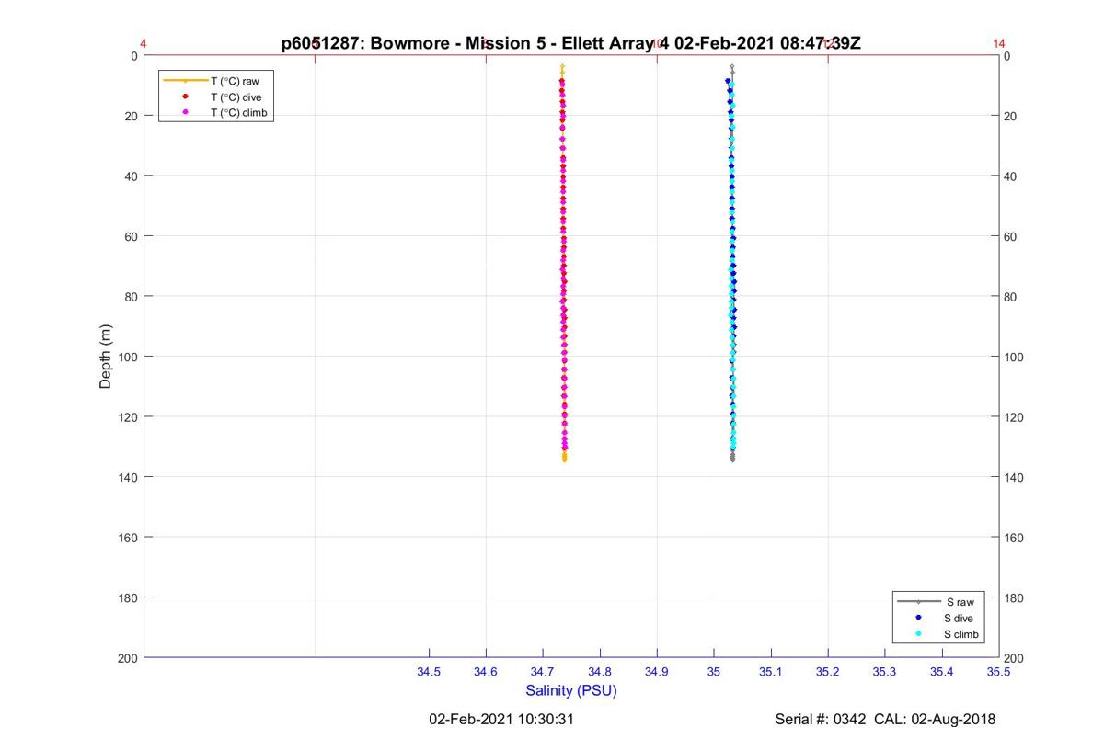1104x739 pixels.
Task: Click salinity tick label 34.5
Action: pyautogui.click(x=429, y=672)
